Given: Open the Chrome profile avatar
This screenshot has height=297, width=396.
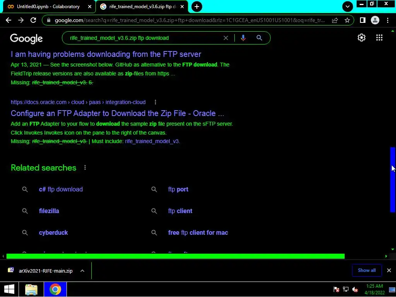Looking at the screenshot, I should click(375, 20).
